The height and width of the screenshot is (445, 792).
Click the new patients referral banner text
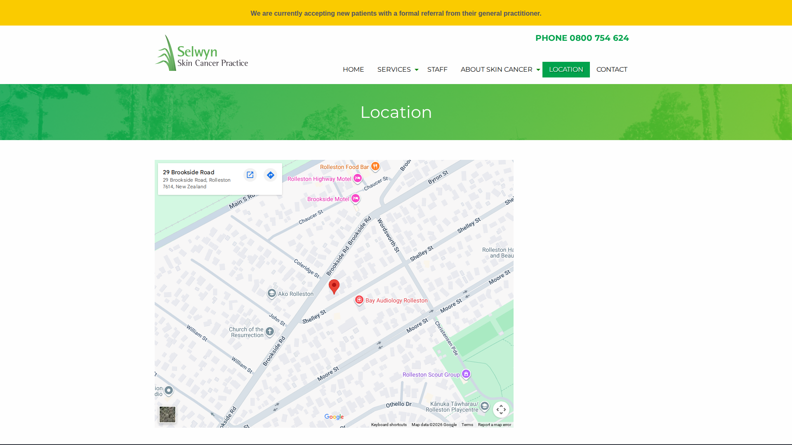396,14
